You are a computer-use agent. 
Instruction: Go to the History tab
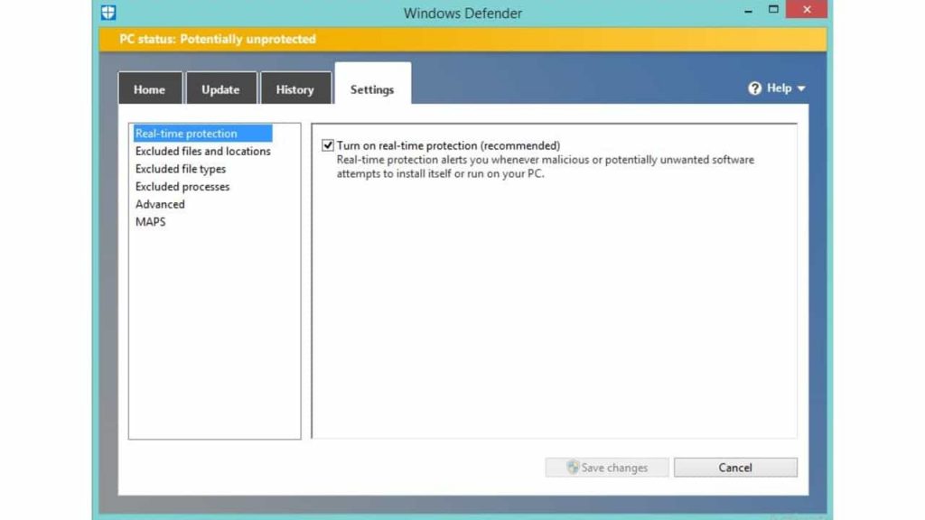[295, 88]
